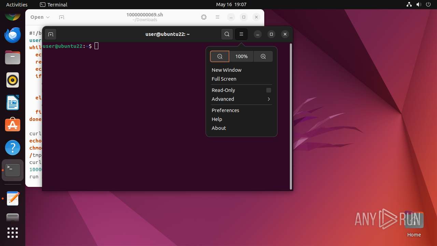Viewport: 437px width, 246px height.
Task: Click the volume icon in top bar
Action: (x=419, y=4)
